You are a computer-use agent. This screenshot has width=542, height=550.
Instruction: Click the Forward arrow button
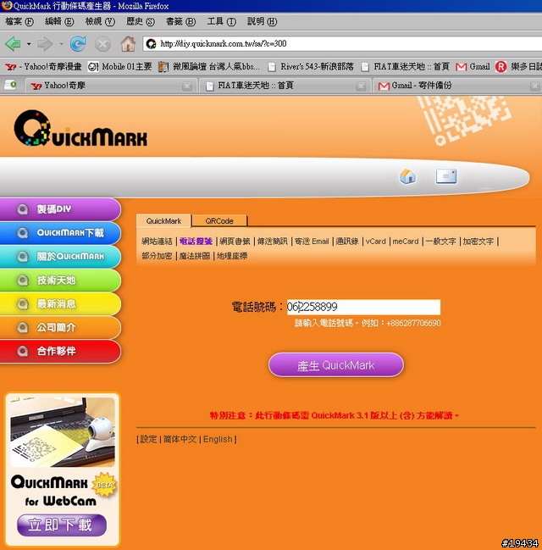(x=45, y=44)
